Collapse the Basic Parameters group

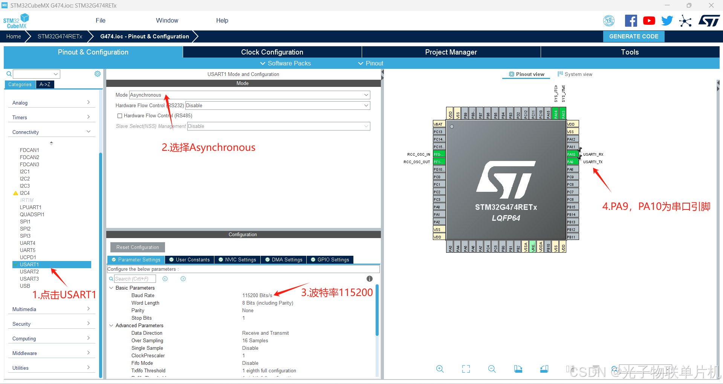coord(111,288)
